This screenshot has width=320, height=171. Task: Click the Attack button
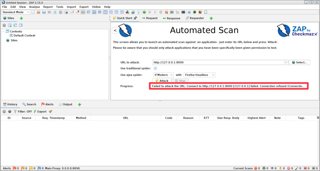(x=162, y=81)
